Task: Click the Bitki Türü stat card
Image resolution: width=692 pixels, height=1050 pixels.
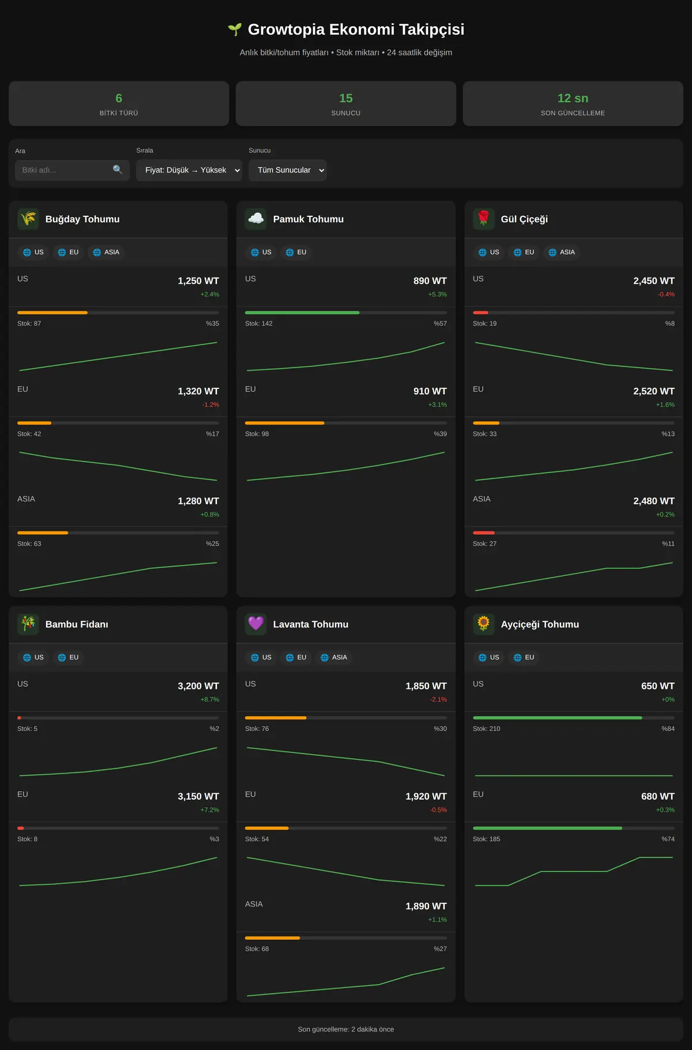Action: [x=119, y=104]
